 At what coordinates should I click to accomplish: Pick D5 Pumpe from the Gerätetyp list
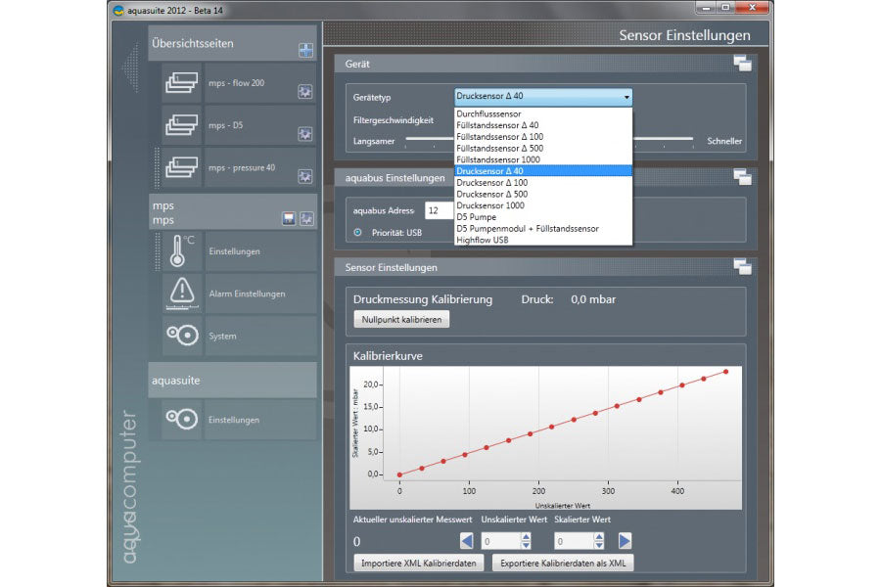point(477,217)
